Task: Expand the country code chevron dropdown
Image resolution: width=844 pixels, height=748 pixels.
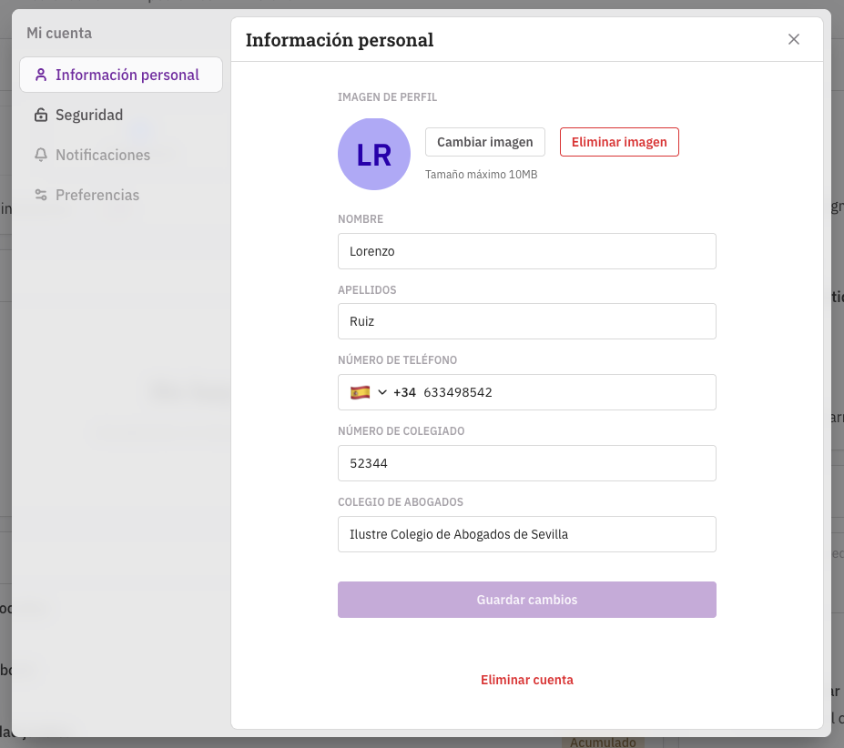Action: tap(382, 392)
